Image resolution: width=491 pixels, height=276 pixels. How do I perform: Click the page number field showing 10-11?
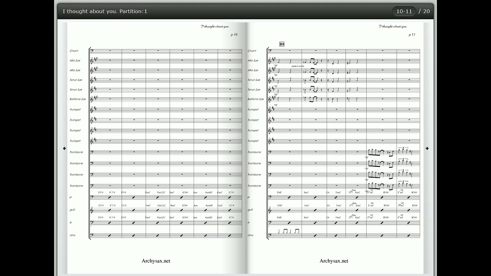pos(404,11)
